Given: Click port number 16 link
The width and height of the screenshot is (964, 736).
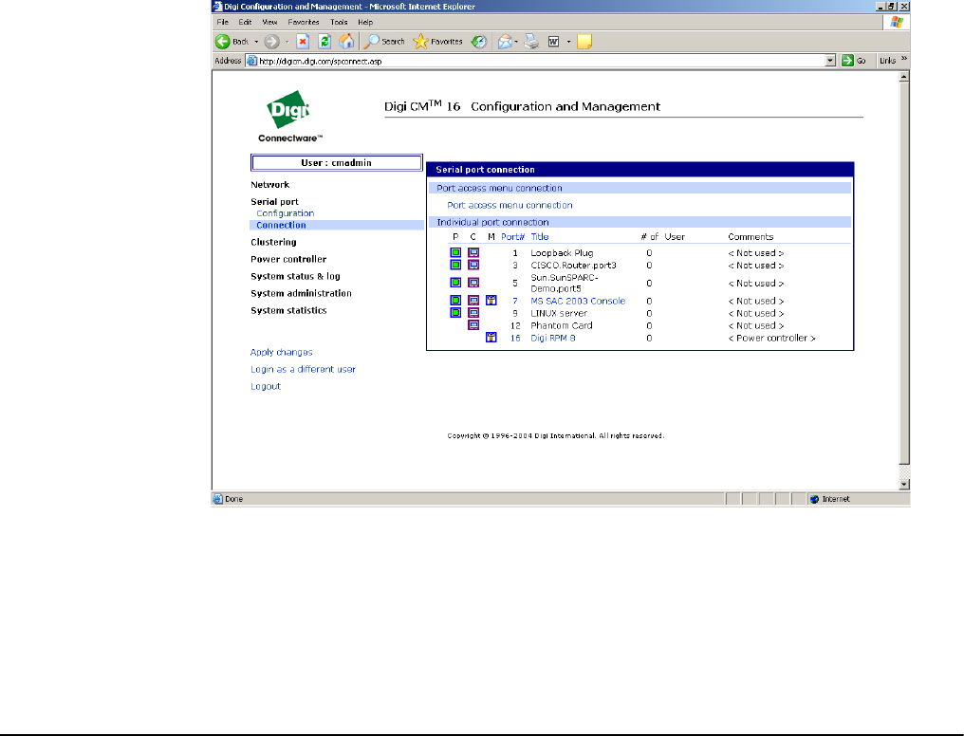Looking at the screenshot, I should point(515,338).
